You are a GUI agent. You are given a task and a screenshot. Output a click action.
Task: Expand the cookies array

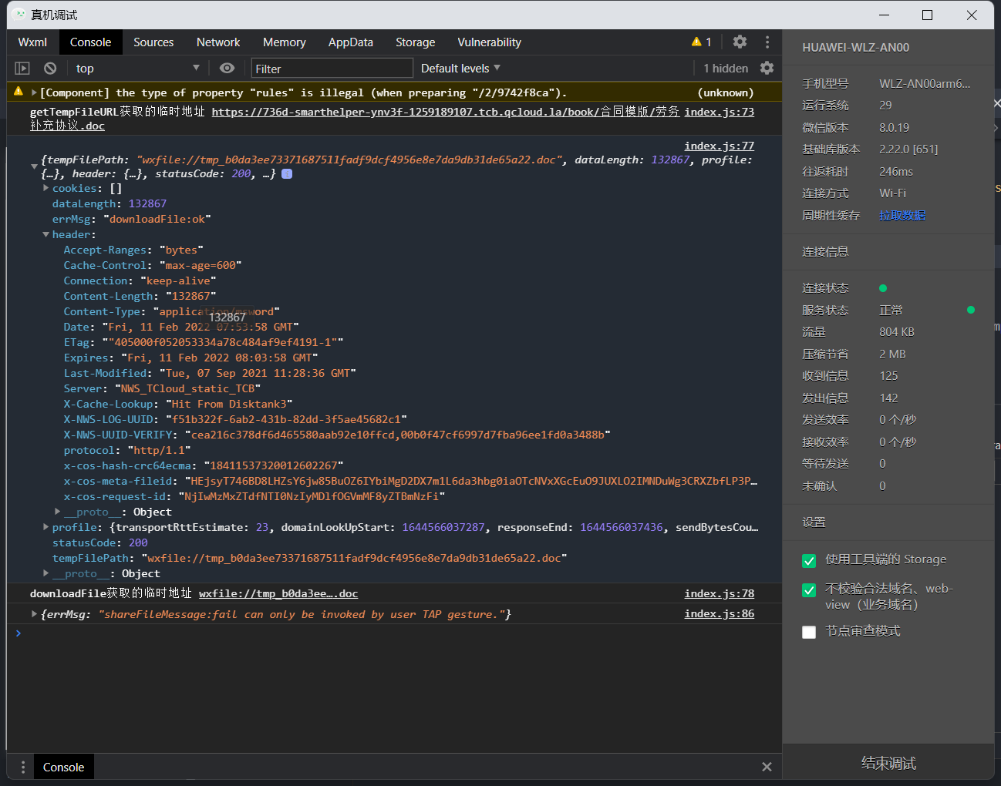coord(46,188)
